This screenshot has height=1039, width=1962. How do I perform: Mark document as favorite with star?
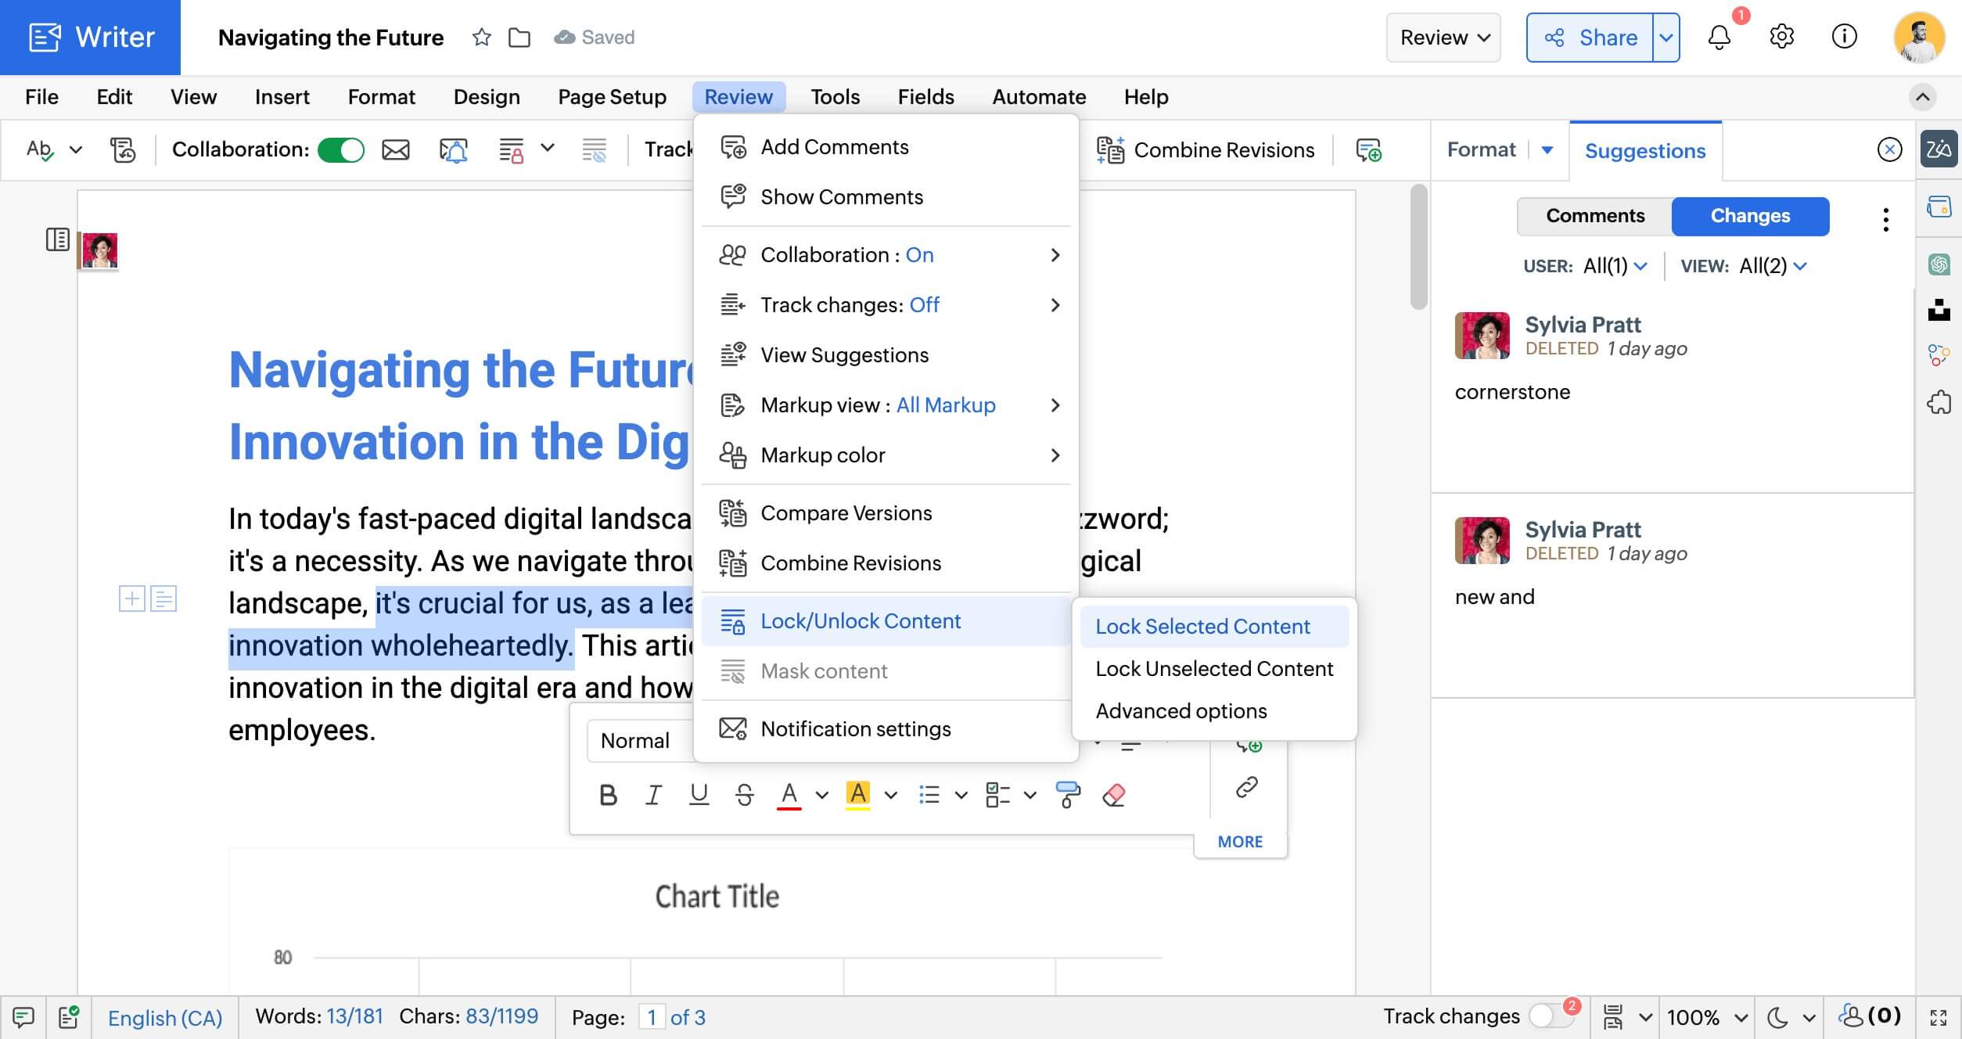tap(481, 37)
